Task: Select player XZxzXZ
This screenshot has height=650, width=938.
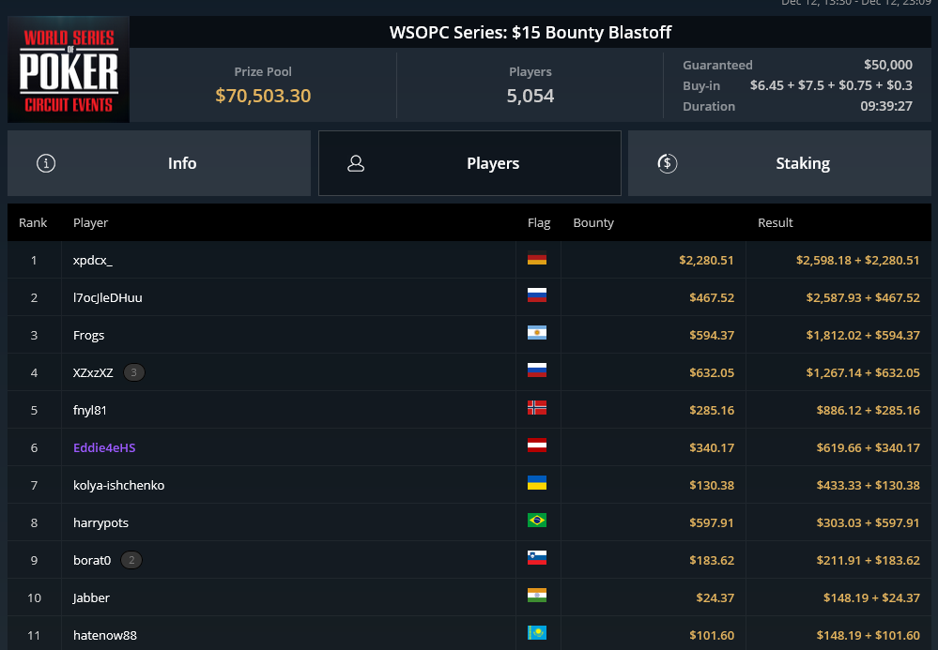Action: tap(93, 372)
